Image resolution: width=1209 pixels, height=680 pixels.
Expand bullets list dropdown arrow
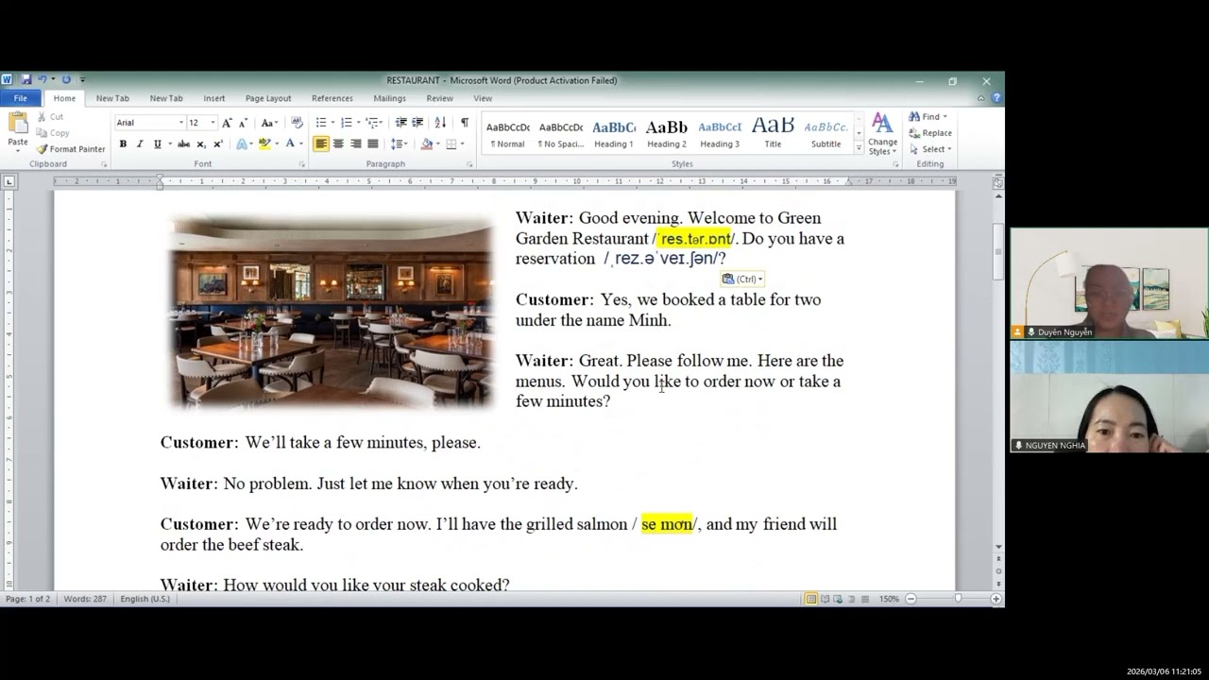click(332, 123)
